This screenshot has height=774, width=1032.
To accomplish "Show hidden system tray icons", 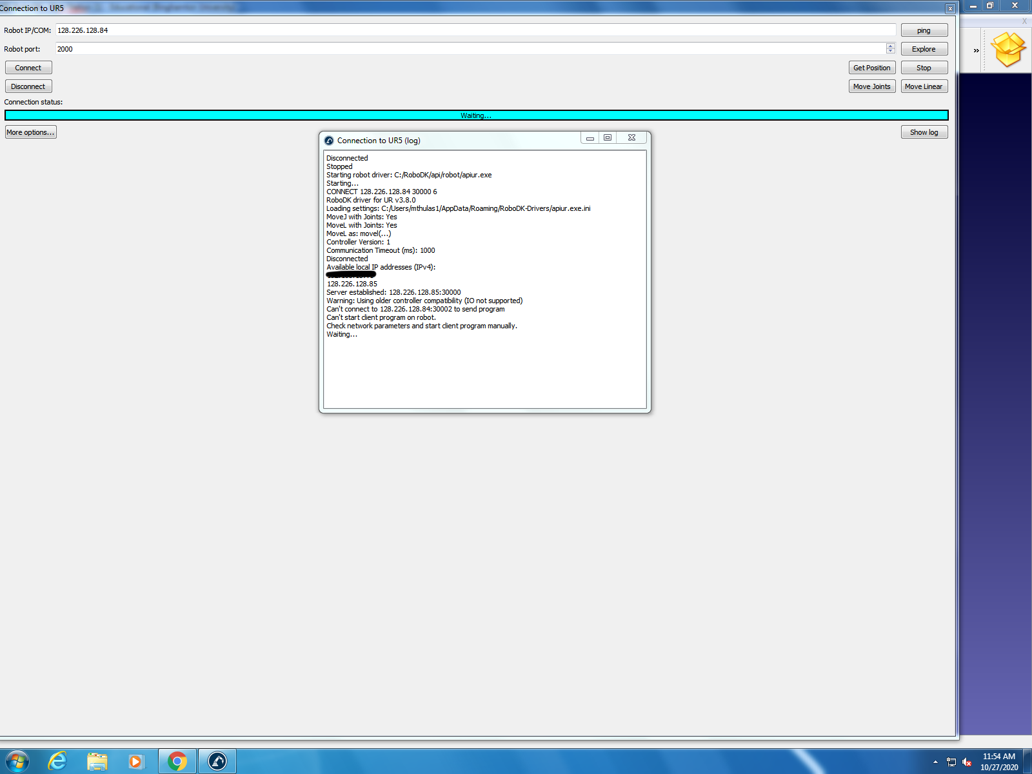I will click(935, 762).
